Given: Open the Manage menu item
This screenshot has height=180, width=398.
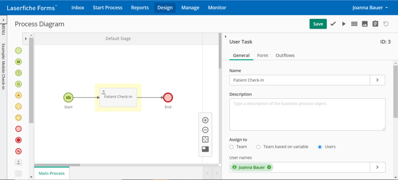Looking at the screenshot, I should [x=190, y=8].
